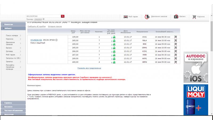
Task: Add the GRM2 offer to cart
Action: pyautogui.click(x=176, y=62)
